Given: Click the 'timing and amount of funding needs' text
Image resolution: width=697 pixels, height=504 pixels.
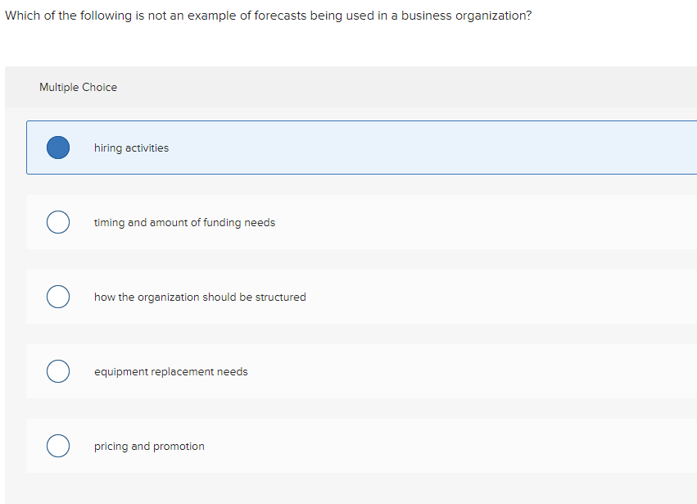Looking at the screenshot, I should coord(184,223).
